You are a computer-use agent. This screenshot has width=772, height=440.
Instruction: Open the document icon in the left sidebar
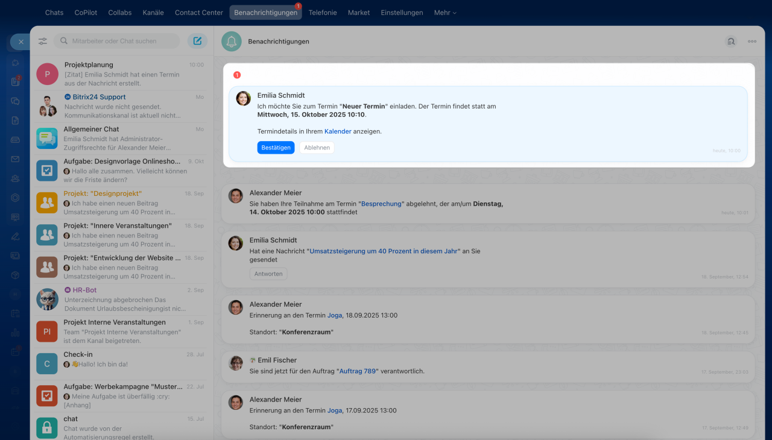tap(16, 121)
